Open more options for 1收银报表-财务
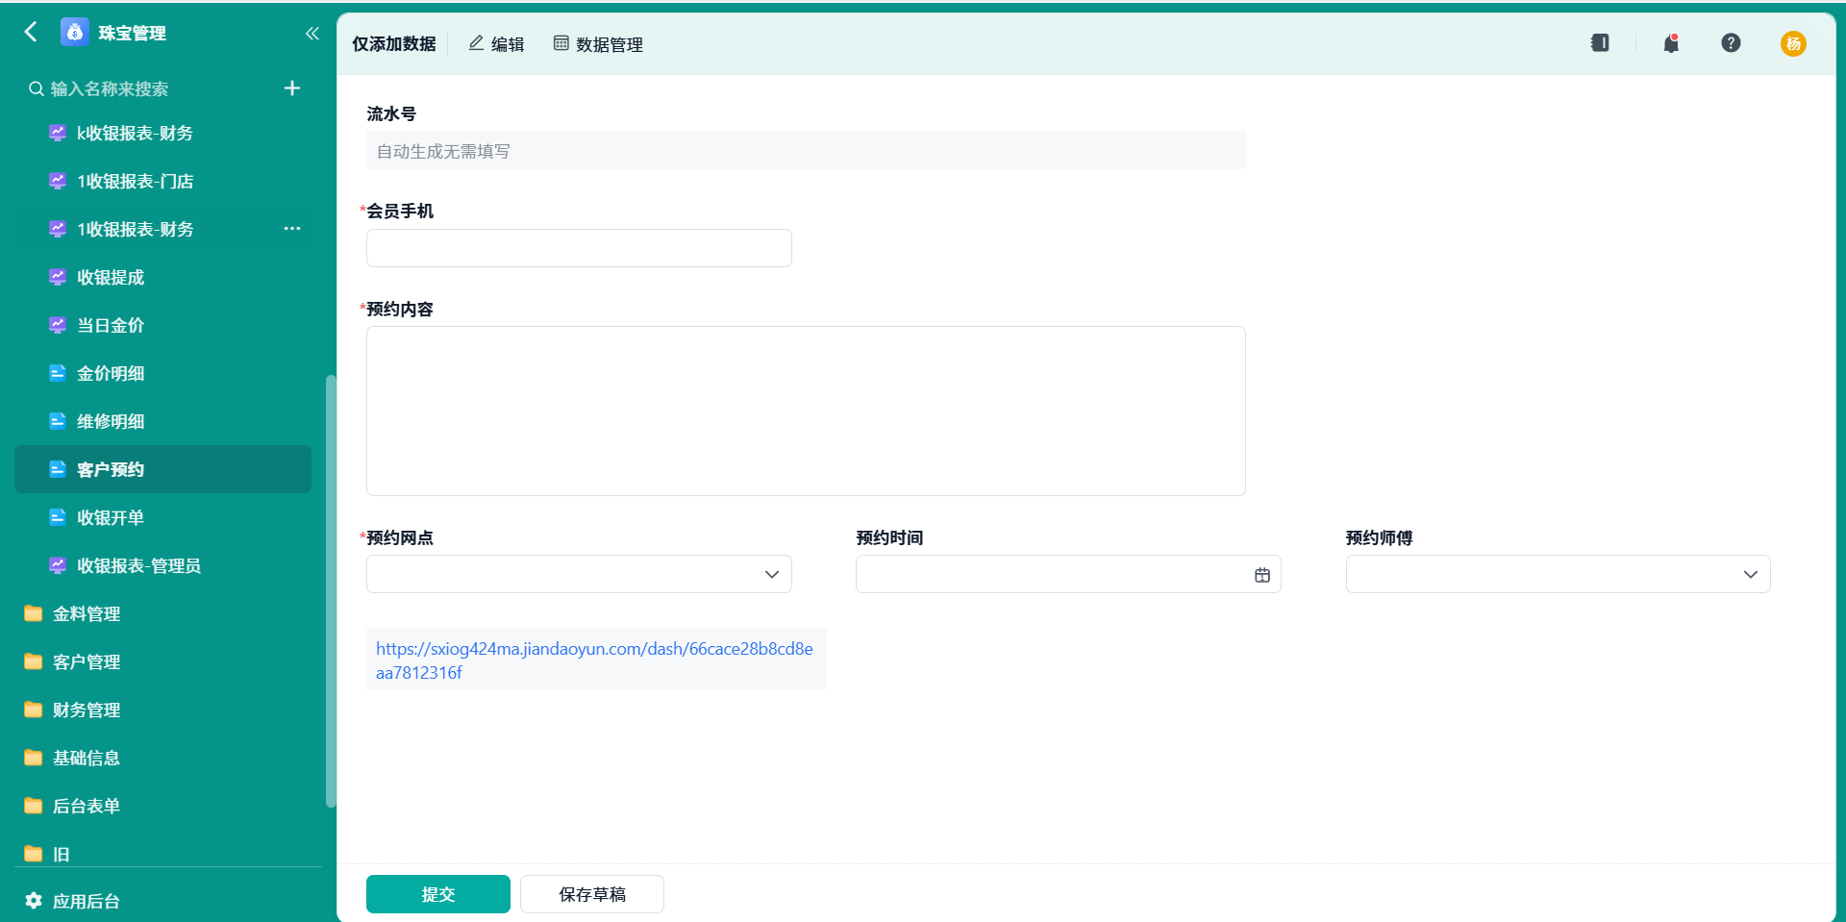The height and width of the screenshot is (922, 1846). tap(292, 229)
